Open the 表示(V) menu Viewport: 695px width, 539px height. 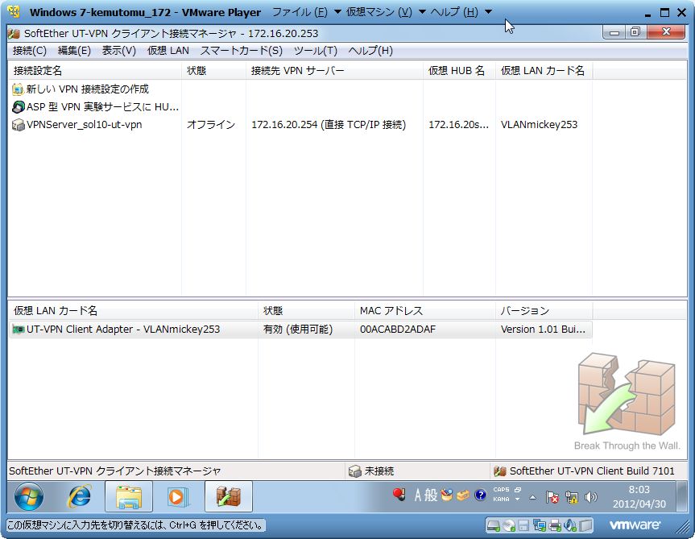[119, 51]
